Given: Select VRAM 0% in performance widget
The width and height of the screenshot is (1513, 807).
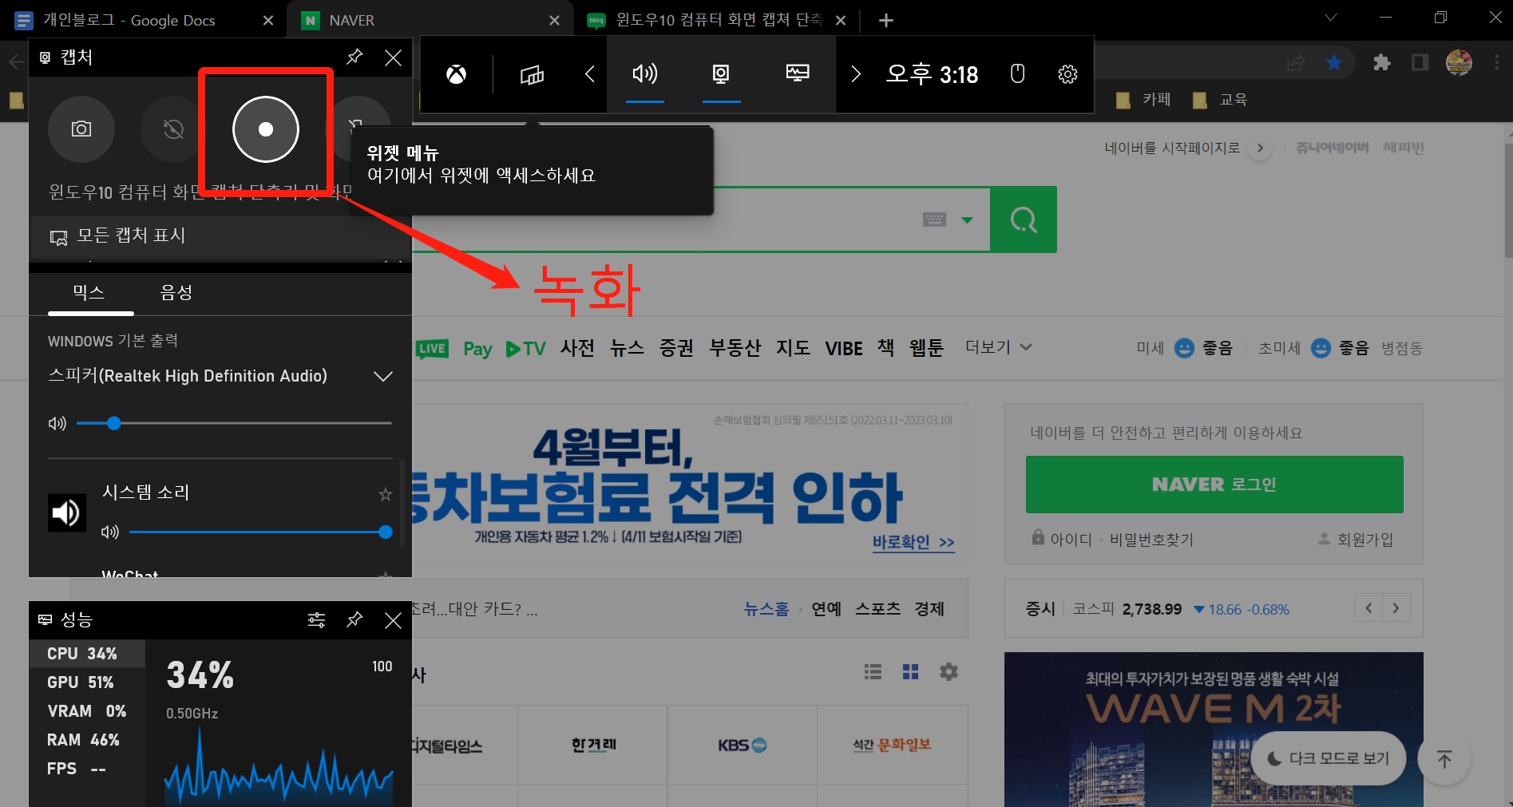Looking at the screenshot, I should 87,711.
